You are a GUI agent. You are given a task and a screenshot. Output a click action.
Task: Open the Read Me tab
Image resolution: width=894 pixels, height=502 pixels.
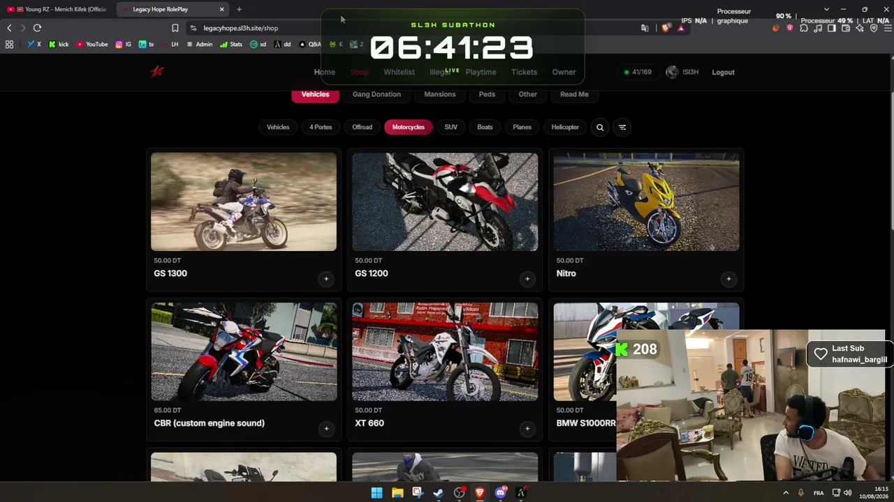(574, 94)
